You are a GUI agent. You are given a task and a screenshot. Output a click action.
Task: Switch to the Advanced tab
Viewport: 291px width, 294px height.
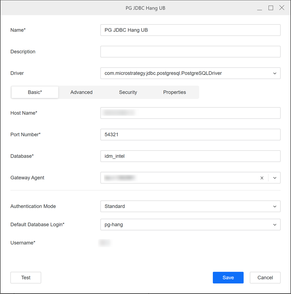(81, 92)
